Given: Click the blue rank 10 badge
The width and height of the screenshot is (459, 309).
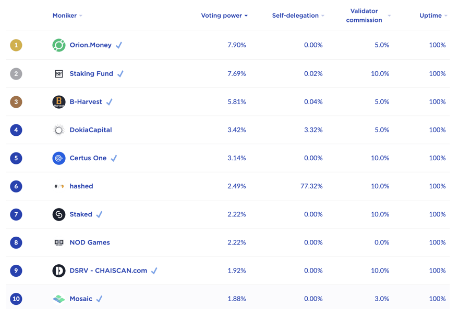Looking at the screenshot, I should (16, 299).
